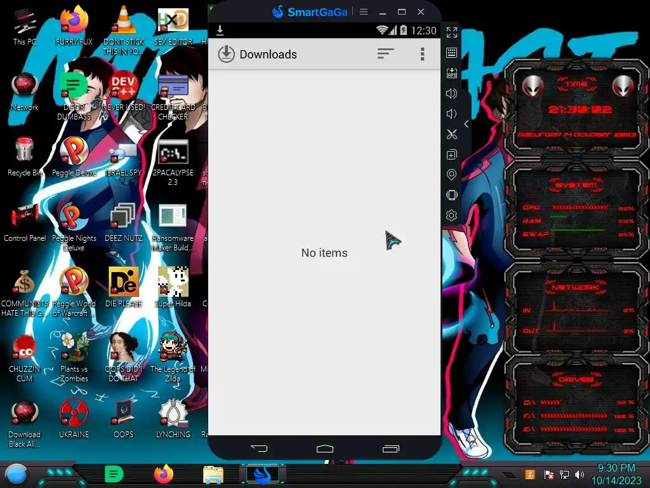Open The Legend of Zilda icon
The width and height of the screenshot is (650, 488).
pyautogui.click(x=173, y=347)
